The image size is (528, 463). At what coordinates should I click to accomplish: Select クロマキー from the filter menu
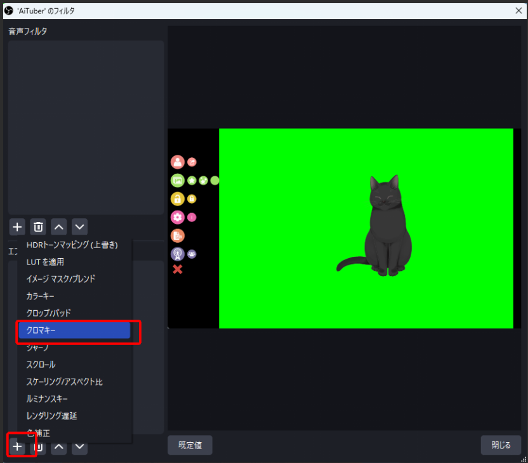tap(74, 330)
